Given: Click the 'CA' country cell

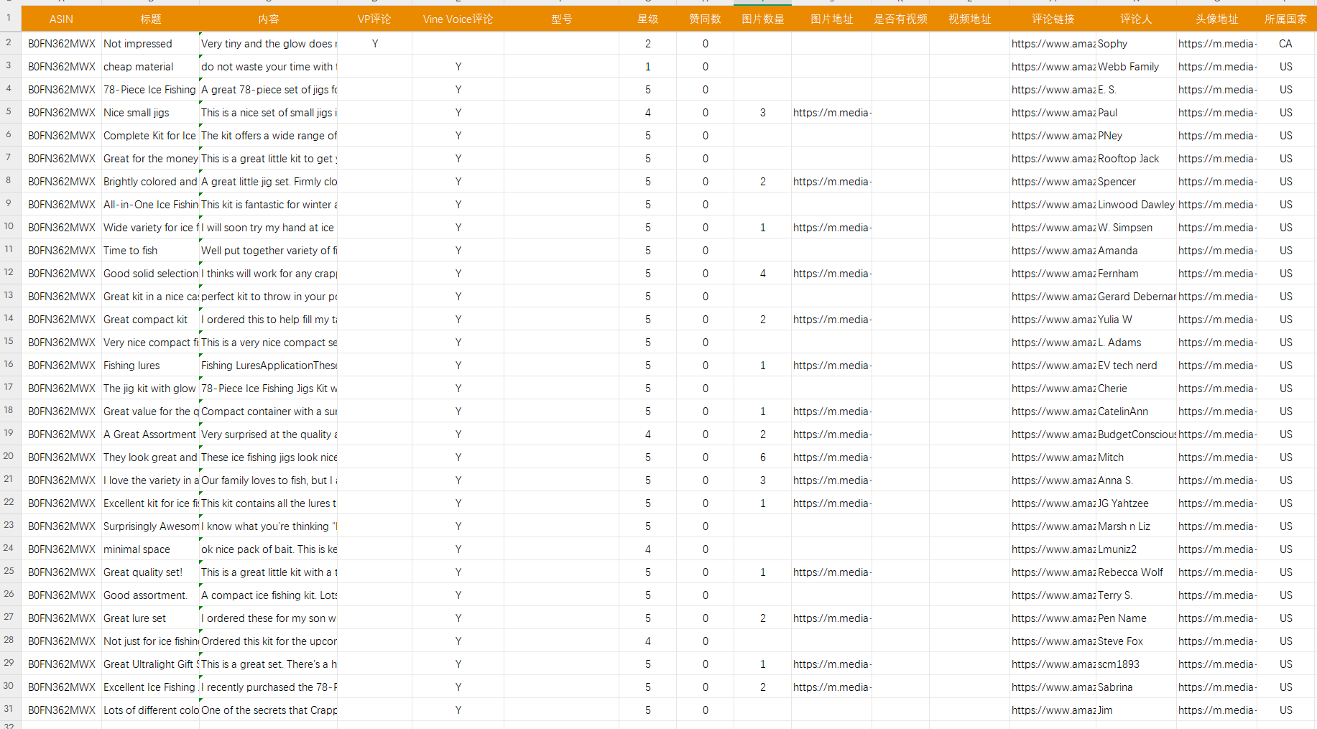Looking at the screenshot, I should pyautogui.click(x=1285, y=44).
